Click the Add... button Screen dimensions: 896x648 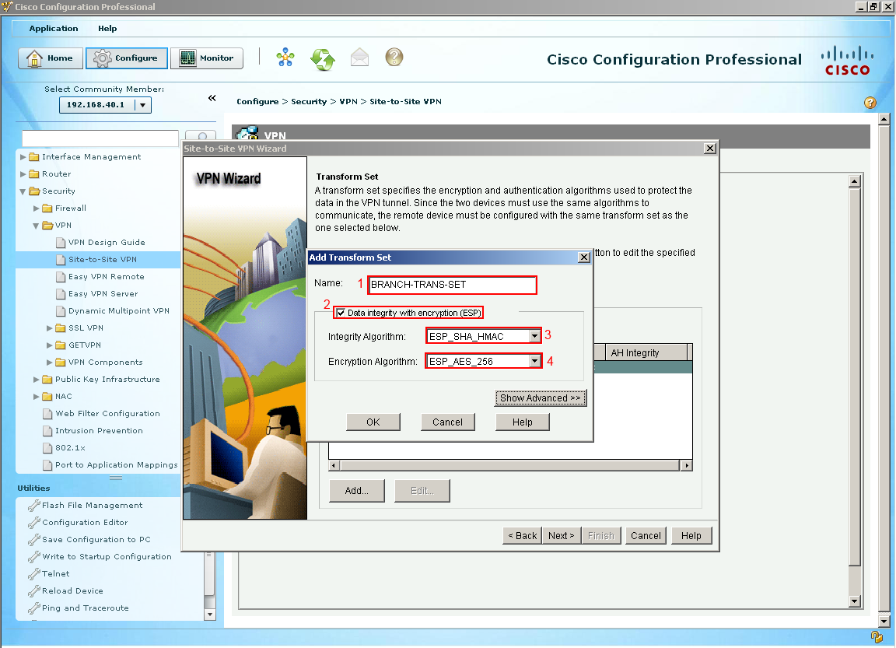(356, 491)
